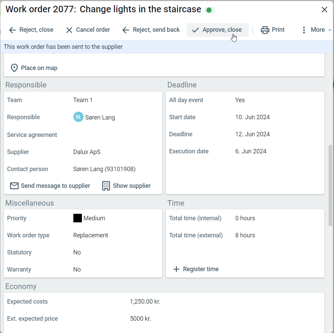Open Send message to supplier
This screenshot has height=333, width=334.
(55, 186)
